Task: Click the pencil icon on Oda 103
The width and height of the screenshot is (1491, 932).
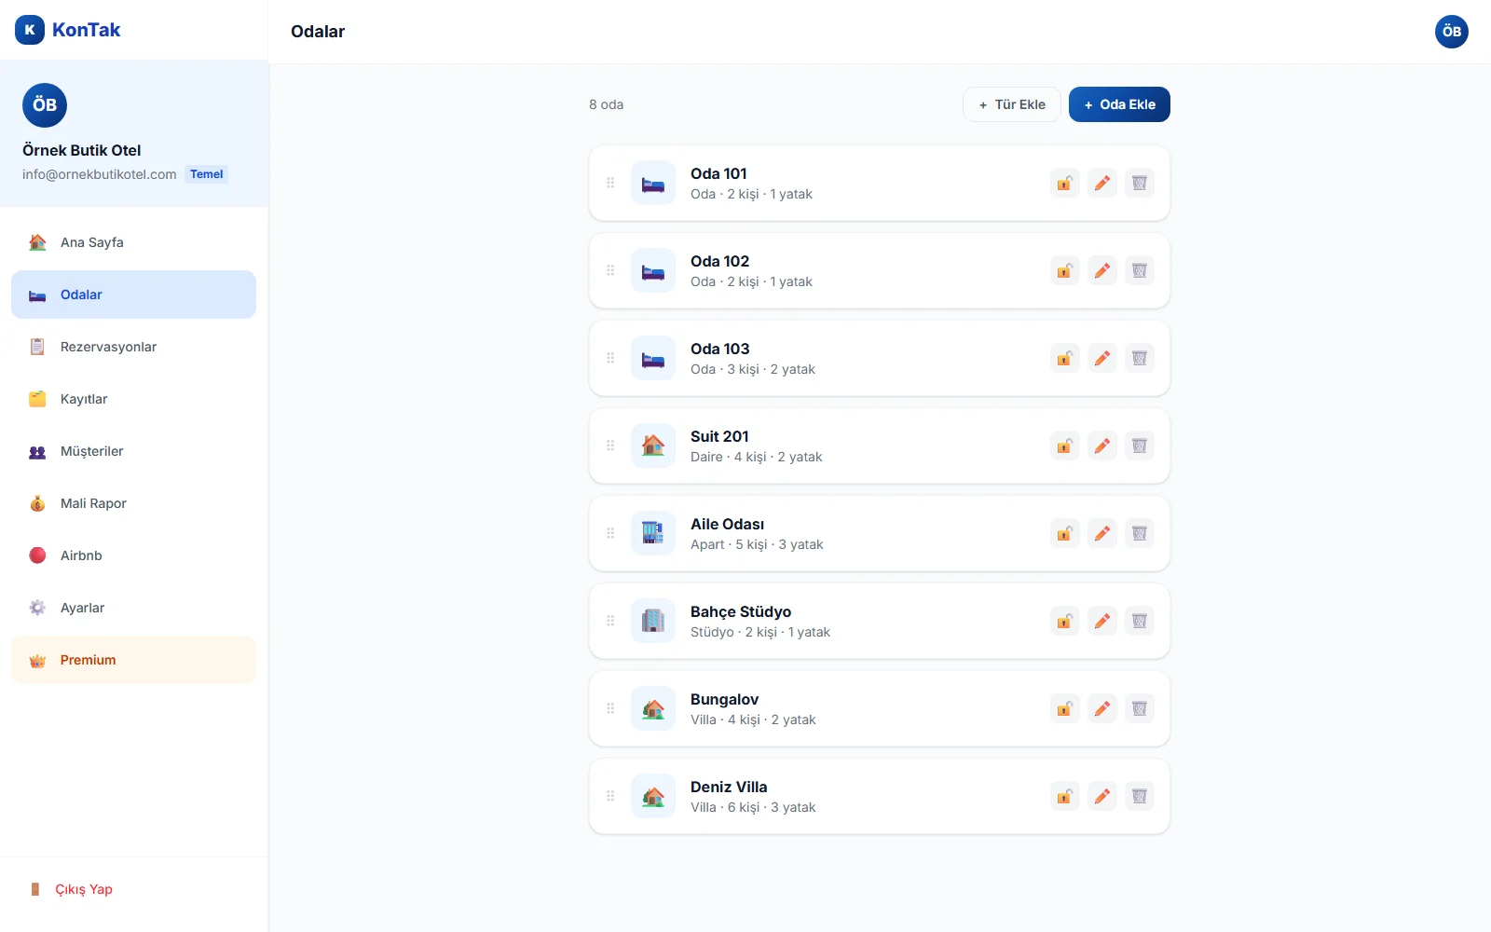Action: (x=1102, y=358)
